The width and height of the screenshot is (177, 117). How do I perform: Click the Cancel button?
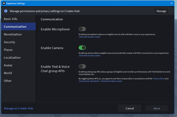pyautogui.click(x=130, y=108)
